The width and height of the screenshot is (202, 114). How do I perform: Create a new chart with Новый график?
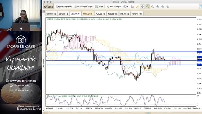(114, 7)
